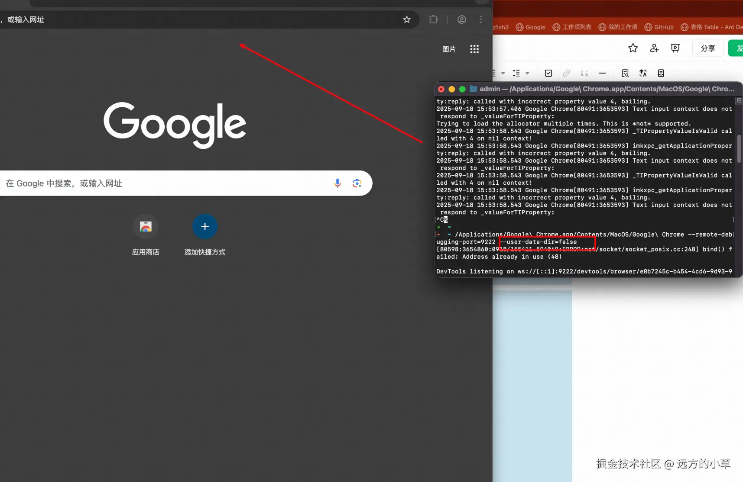This screenshot has height=482, width=743.
Task: Click the terminal line 'DevTools listening on ws://'
Action: pos(584,271)
